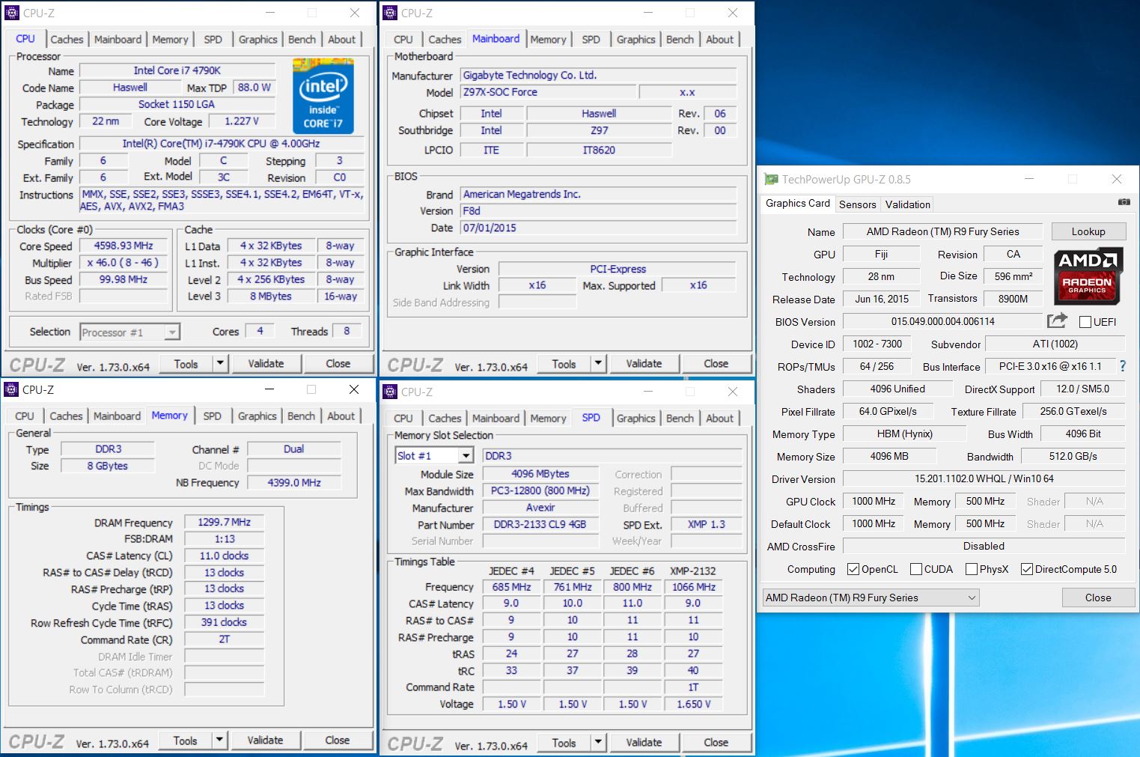The width and height of the screenshot is (1140, 757).
Task: Click the Bandwidth value 512.0 GB/s in GPU-Z
Action: coord(1073,456)
